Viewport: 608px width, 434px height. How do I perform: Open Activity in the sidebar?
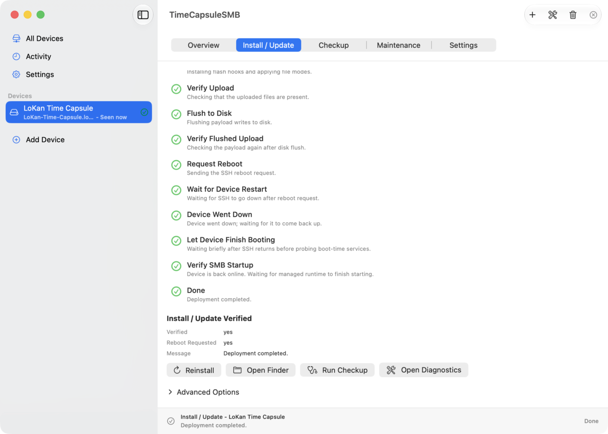(x=38, y=56)
